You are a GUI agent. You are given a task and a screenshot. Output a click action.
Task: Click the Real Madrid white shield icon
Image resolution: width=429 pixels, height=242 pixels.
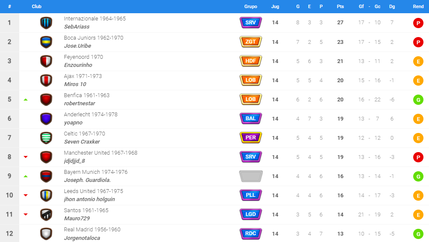[x=46, y=233]
